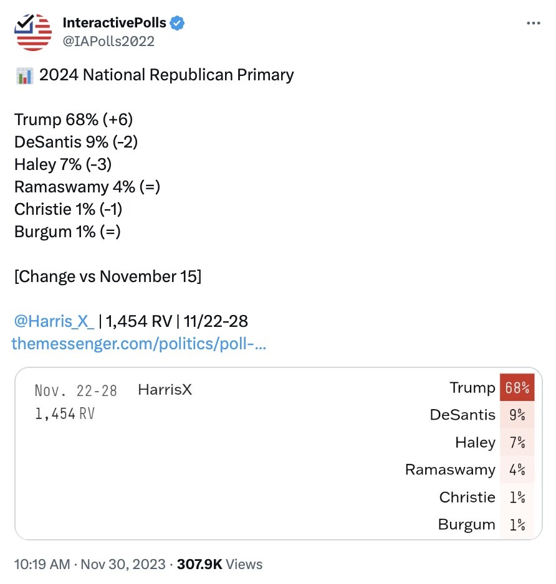Open the HarrisX poll card image

coord(278,453)
